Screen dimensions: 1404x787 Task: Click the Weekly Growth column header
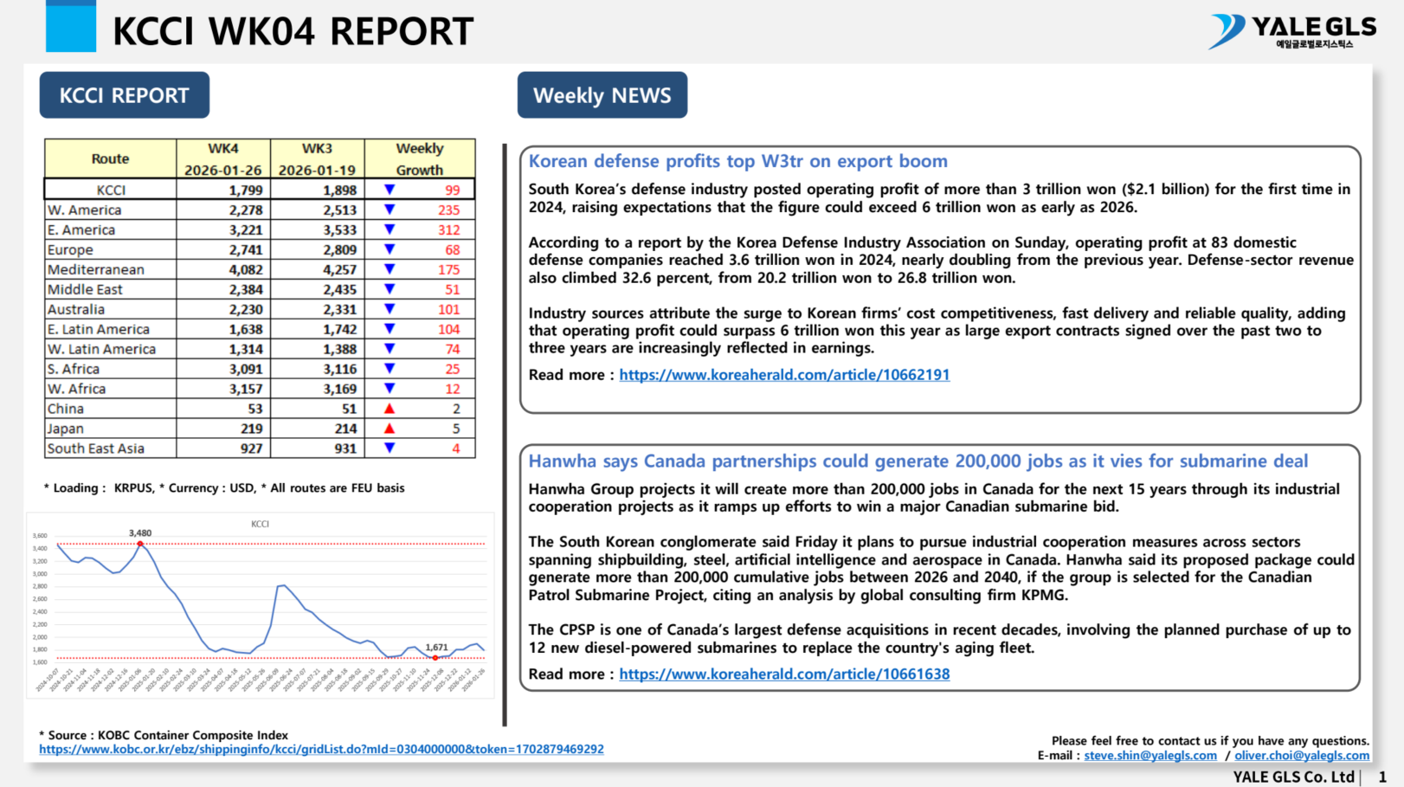(420, 159)
